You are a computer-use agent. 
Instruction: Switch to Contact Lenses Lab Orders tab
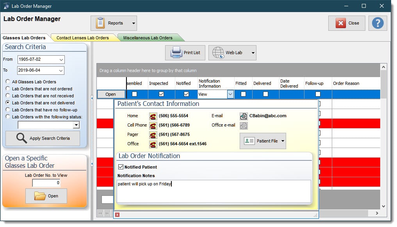(82, 38)
